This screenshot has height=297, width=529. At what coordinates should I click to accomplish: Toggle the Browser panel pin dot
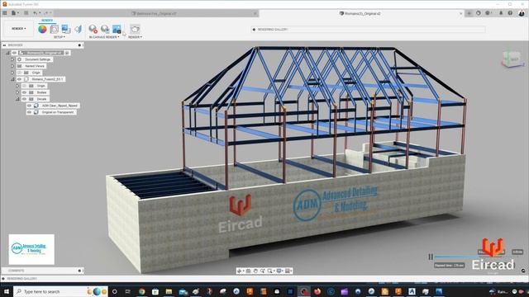click(79, 45)
